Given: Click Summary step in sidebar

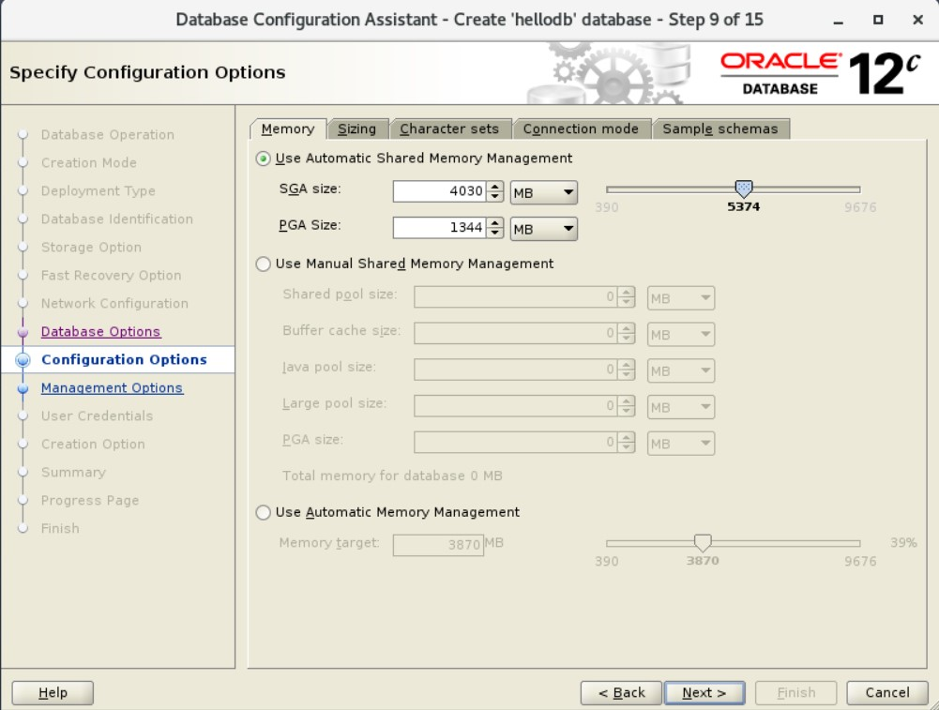Looking at the screenshot, I should (73, 473).
